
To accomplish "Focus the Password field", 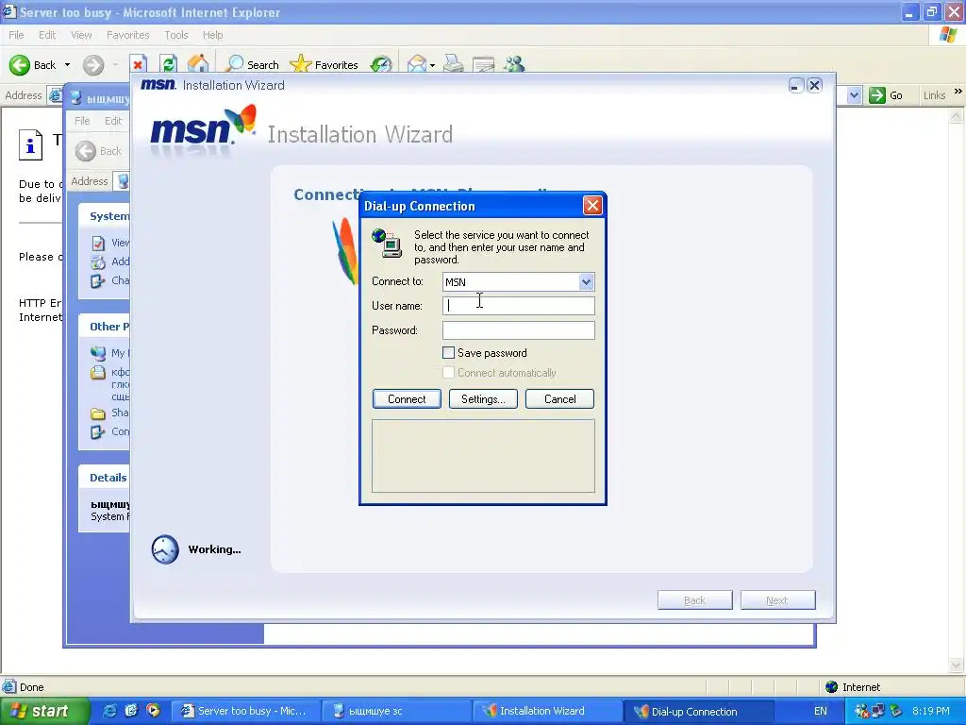I will click(518, 330).
